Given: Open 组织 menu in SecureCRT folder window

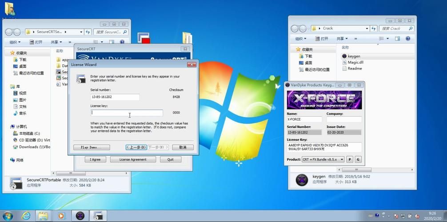Looking at the screenshot, I should coord(15,42).
